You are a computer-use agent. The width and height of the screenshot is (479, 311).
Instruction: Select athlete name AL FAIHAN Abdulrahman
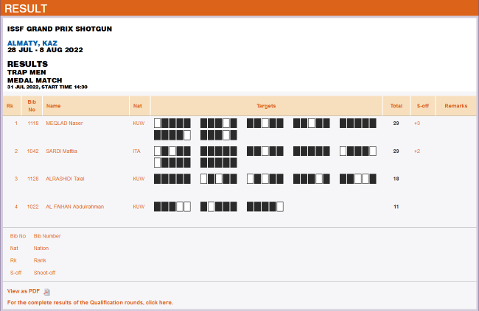tap(75, 207)
